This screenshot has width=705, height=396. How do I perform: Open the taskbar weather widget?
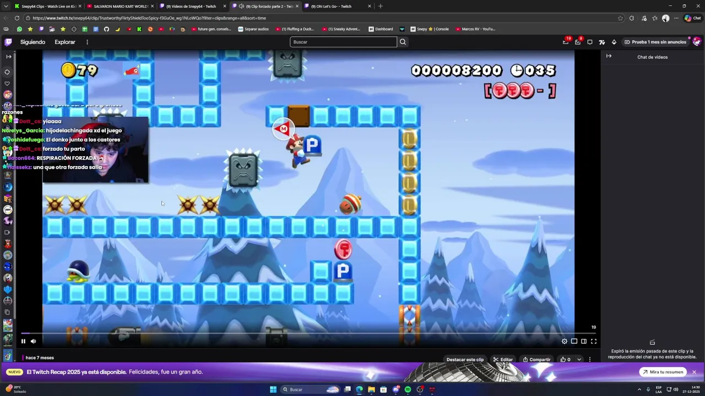[15, 389]
